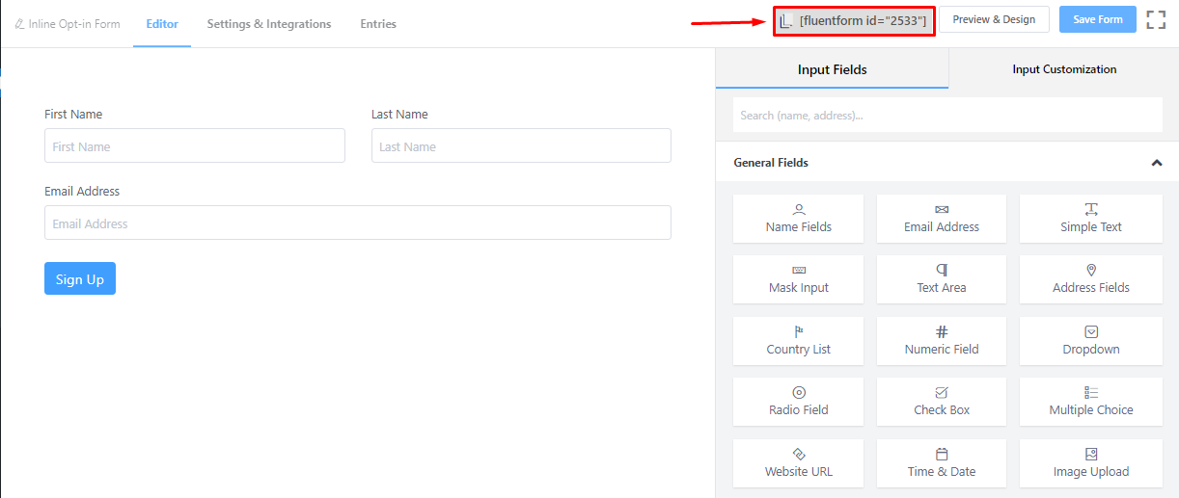Click the fullscreen expand icon
The height and width of the screenshot is (498, 1179).
pyautogui.click(x=1156, y=19)
